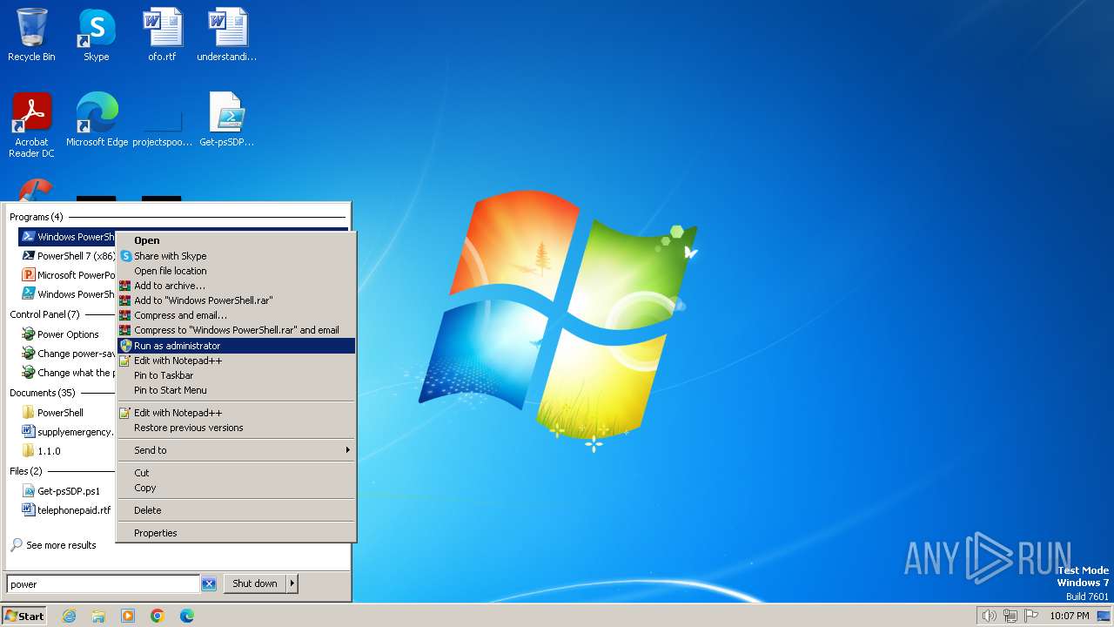Launch Google Chrome from taskbar
This screenshot has height=627, width=1114.
158,616
